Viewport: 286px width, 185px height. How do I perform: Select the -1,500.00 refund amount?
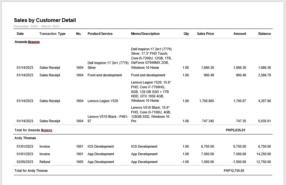coord(239,162)
